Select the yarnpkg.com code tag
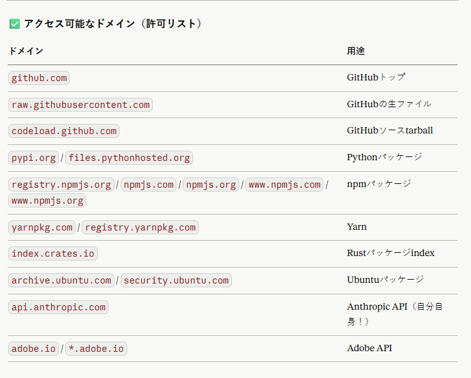Image resolution: width=471 pixels, height=378 pixels. (42, 227)
